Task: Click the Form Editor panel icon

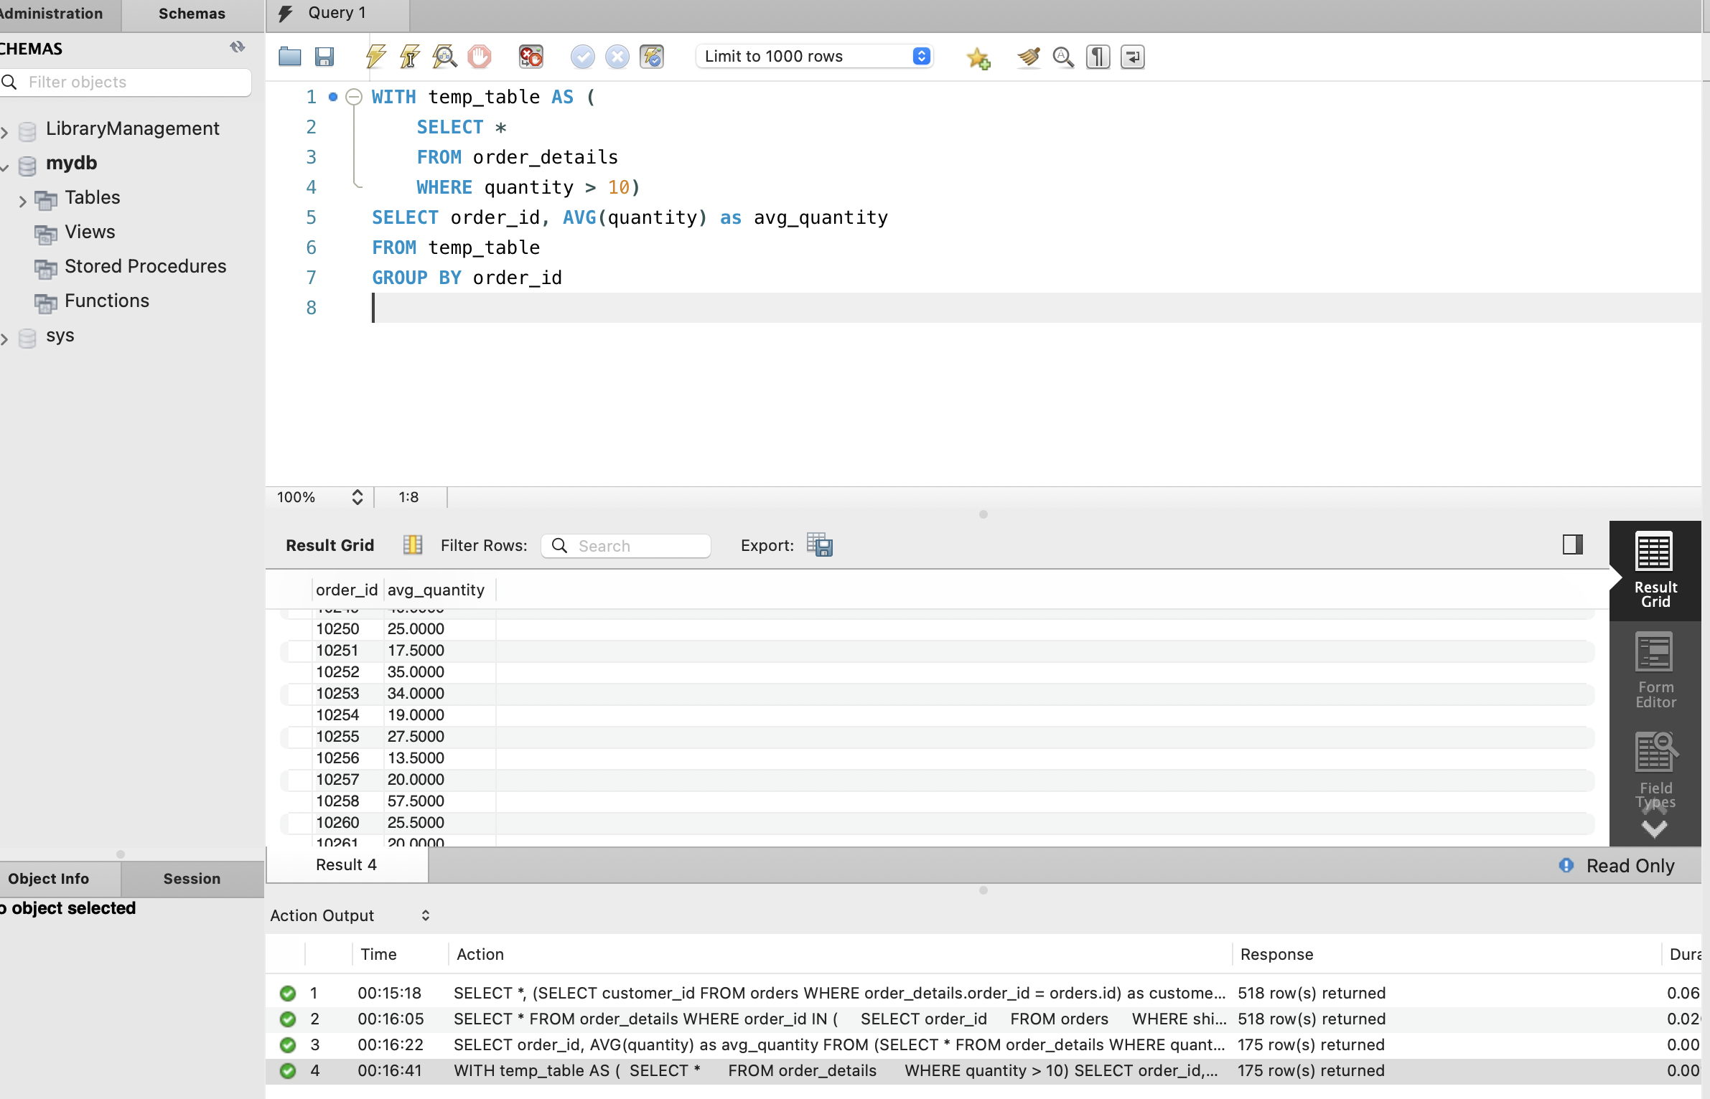Action: point(1653,666)
